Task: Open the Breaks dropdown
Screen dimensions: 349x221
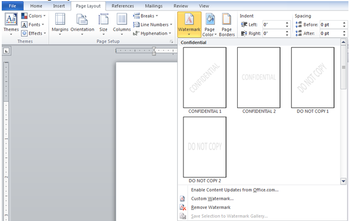Action: 145,16
